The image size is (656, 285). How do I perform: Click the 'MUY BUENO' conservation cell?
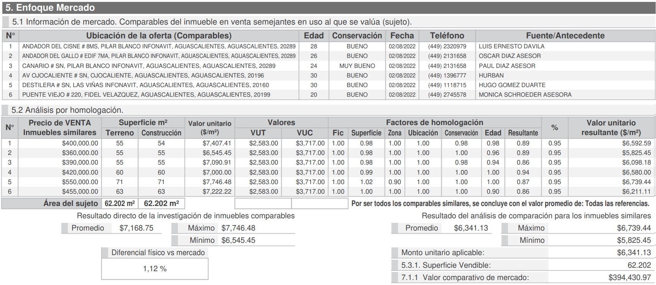point(357,66)
